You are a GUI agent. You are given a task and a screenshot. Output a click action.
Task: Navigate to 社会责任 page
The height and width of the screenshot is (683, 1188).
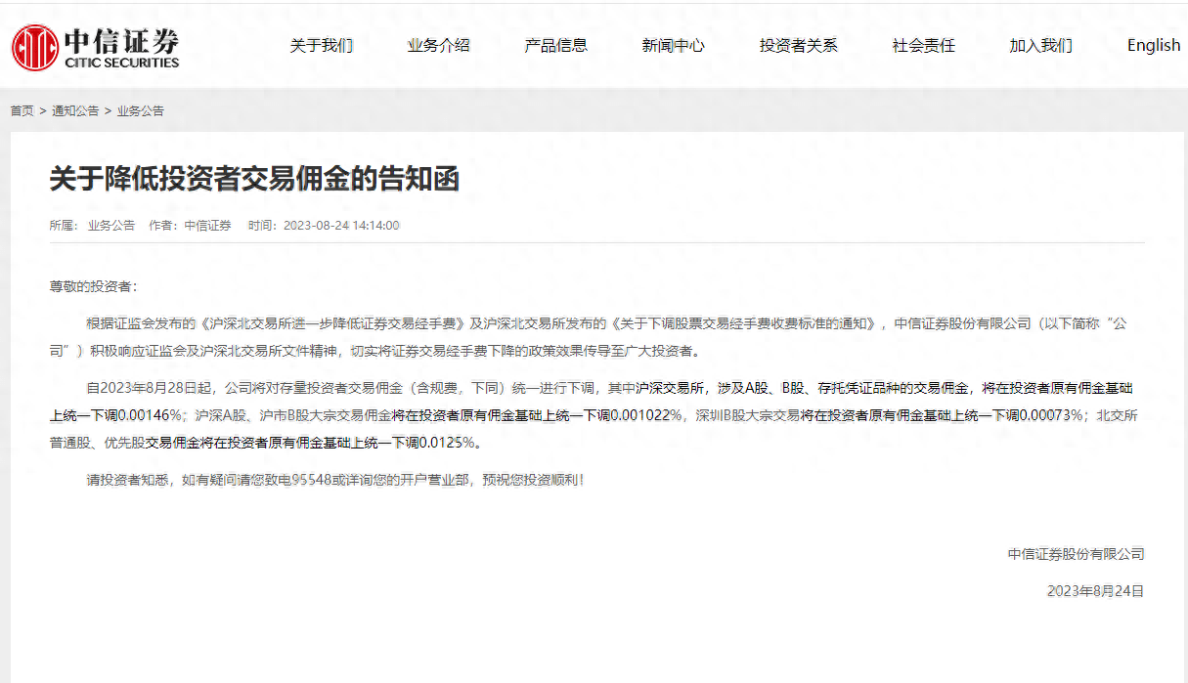click(923, 46)
